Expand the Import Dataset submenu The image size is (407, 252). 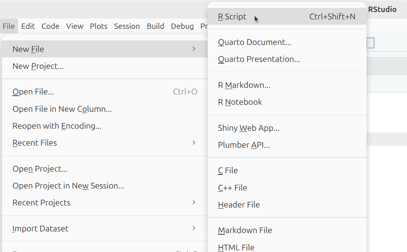pyautogui.click(x=105, y=228)
